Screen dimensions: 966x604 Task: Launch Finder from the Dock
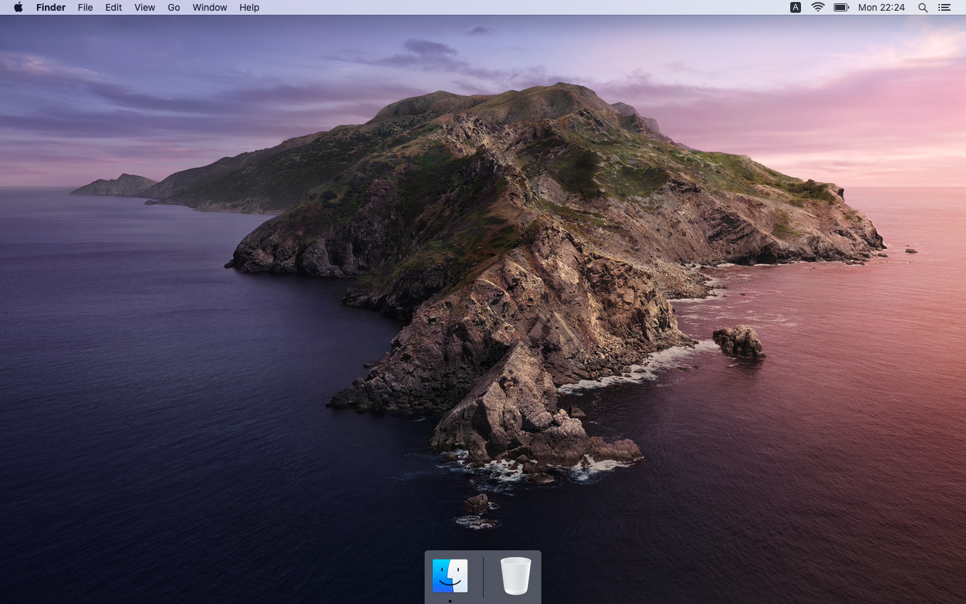450,576
